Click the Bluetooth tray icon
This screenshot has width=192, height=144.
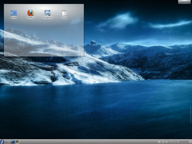[x=171, y=142]
